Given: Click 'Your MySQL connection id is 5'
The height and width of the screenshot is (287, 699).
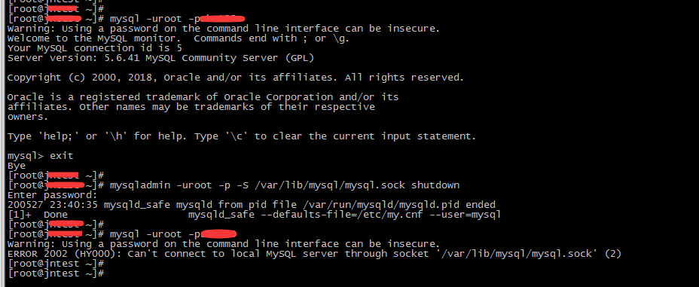Looking at the screenshot, I should (x=95, y=47).
